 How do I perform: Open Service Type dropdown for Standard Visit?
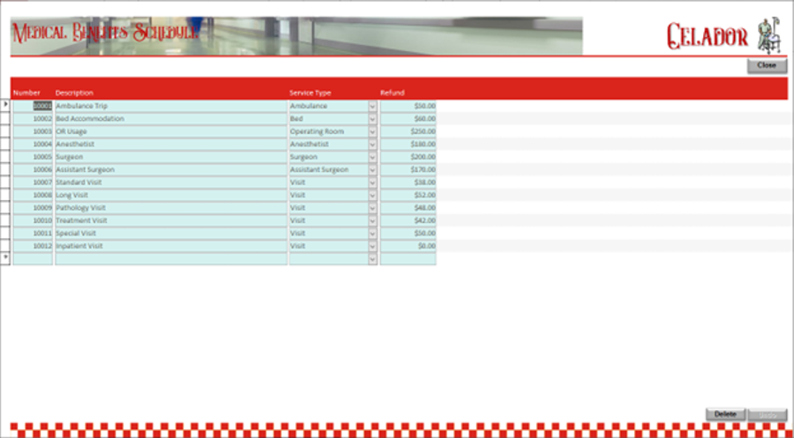point(372,182)
